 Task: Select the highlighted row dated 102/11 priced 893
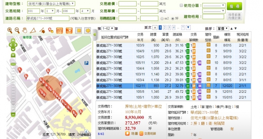(x=174, y=86)
